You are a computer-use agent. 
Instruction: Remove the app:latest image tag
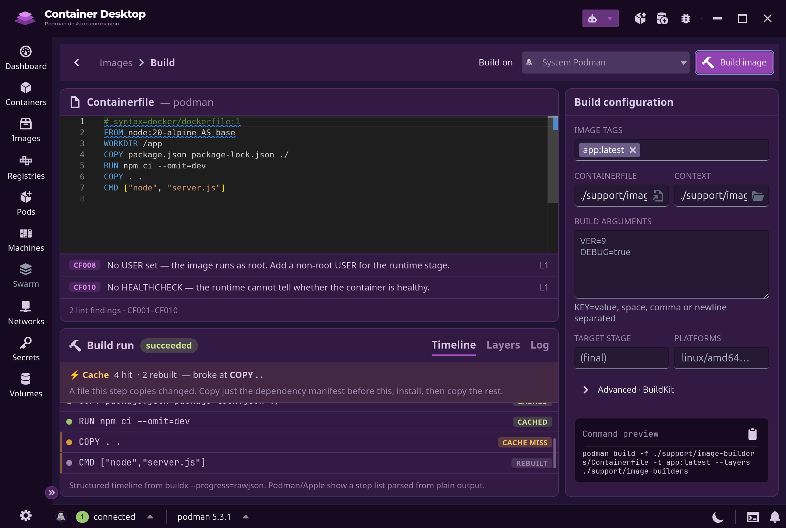633,150
